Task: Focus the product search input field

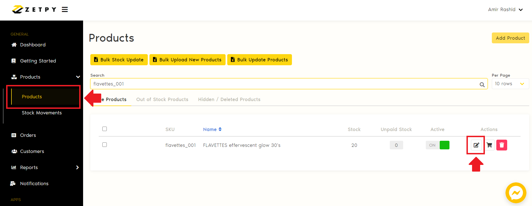Action: [284, 84]
